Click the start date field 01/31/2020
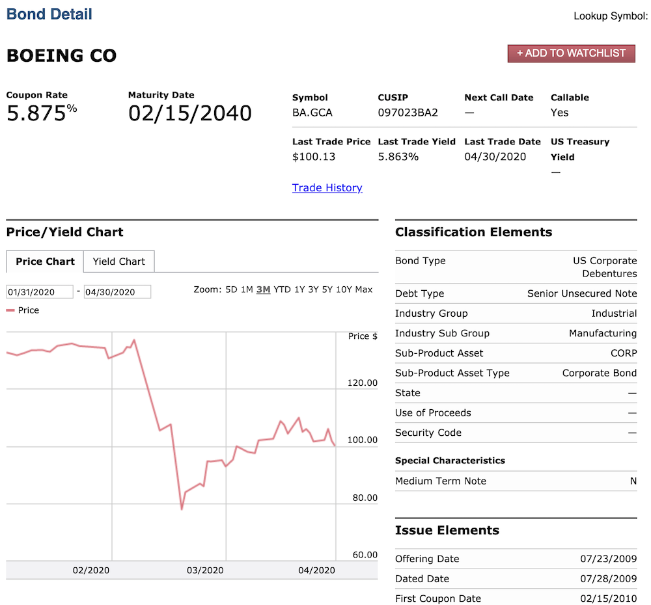This screenshot has width=651, height=605. 40,291
